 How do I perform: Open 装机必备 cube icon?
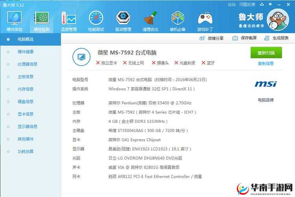click(178, 18)
